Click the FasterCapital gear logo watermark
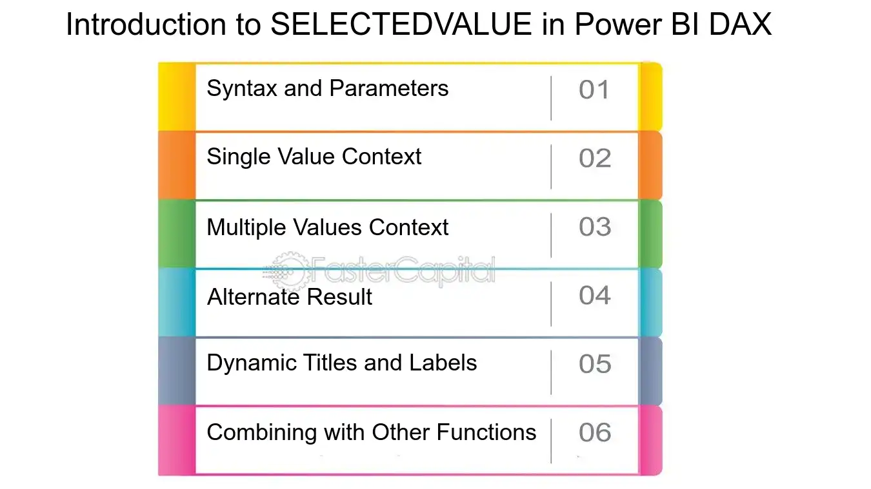Screen dimensions: 871x489 (286, 269)
